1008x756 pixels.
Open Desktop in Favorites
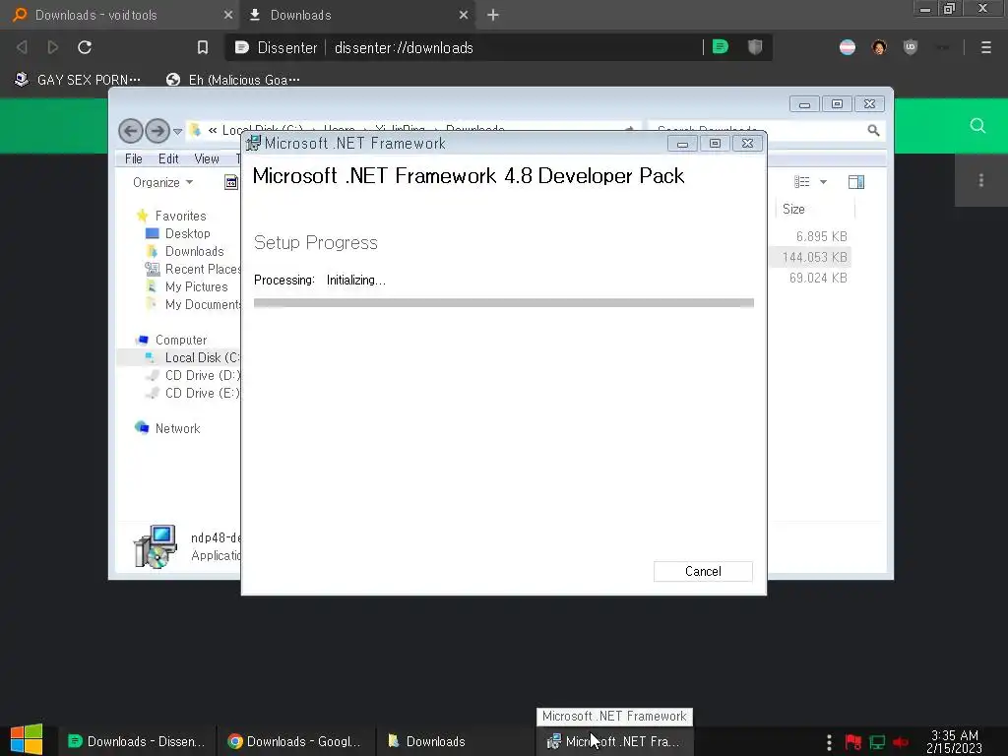pos(187,233)
